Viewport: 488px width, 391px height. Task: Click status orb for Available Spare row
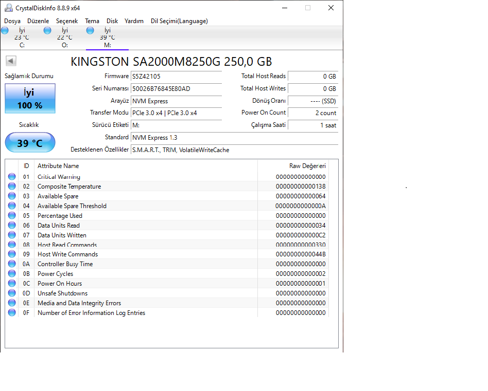pos(12,196)
